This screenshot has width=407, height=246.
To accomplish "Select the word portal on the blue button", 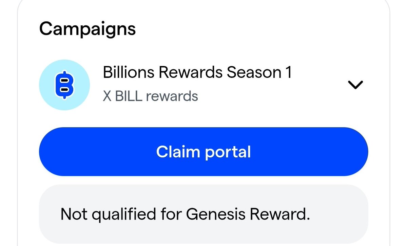I will click(x=227, y=152).
